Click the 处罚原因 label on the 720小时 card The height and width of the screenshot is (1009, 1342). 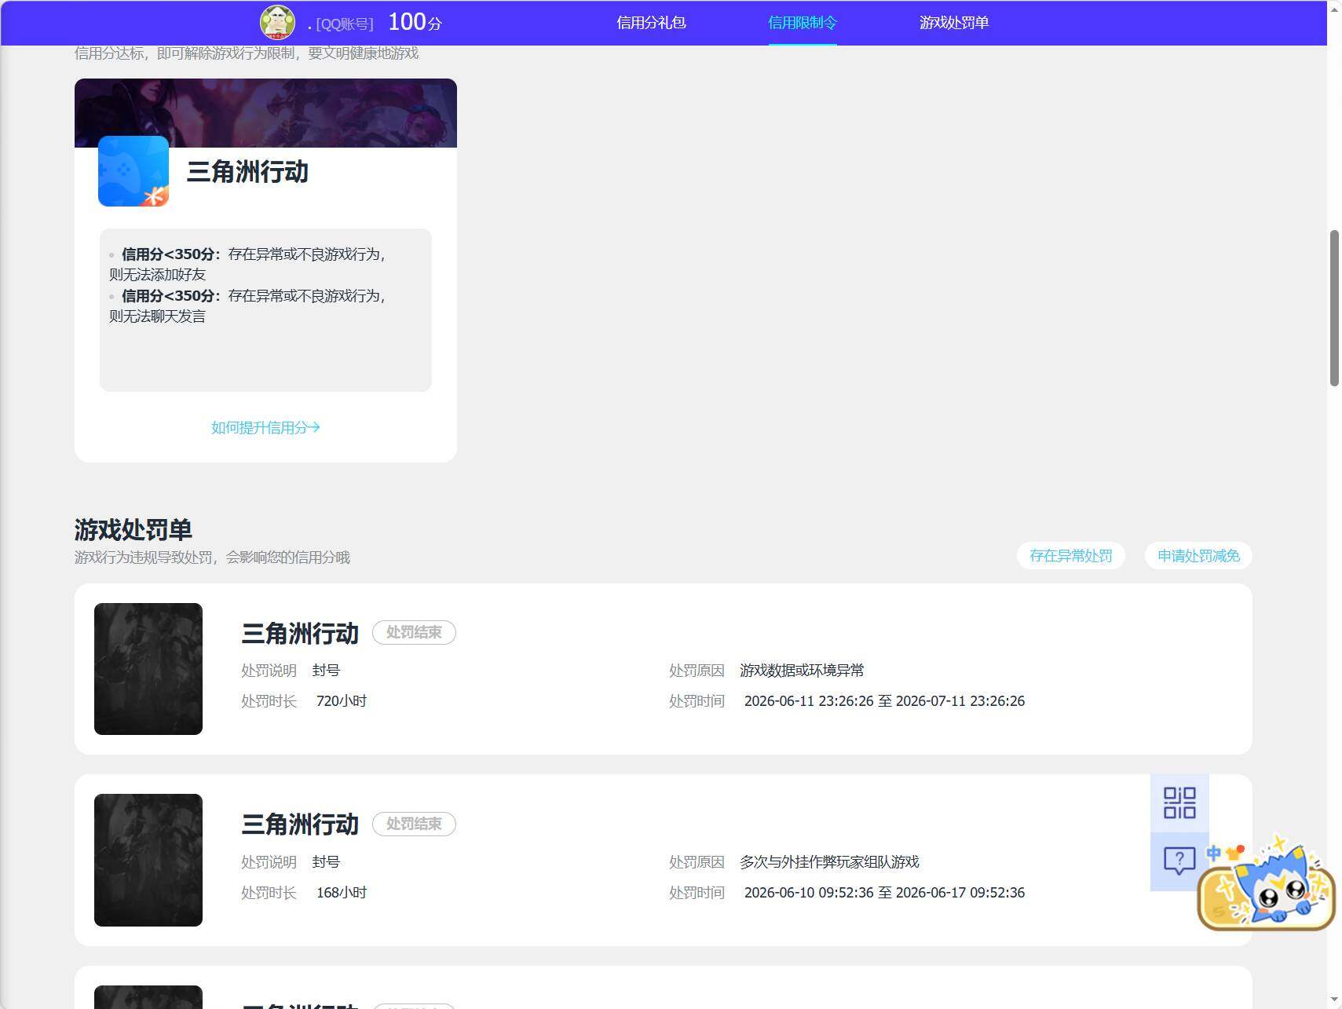click(697, 671)
